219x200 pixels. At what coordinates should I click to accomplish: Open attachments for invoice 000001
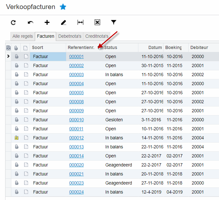point(16,56)
